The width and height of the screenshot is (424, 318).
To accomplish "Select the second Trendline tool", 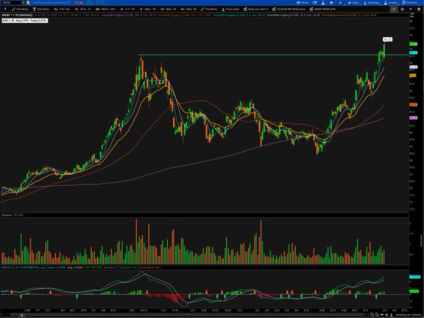I will pos(209,9).
